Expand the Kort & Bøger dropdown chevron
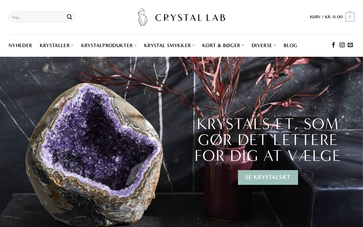363x227 pixels. pyautogui.click(x=243, y=45)
